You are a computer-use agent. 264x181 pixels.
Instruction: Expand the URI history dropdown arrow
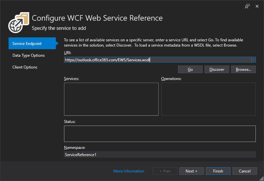(x=253, y=60)
